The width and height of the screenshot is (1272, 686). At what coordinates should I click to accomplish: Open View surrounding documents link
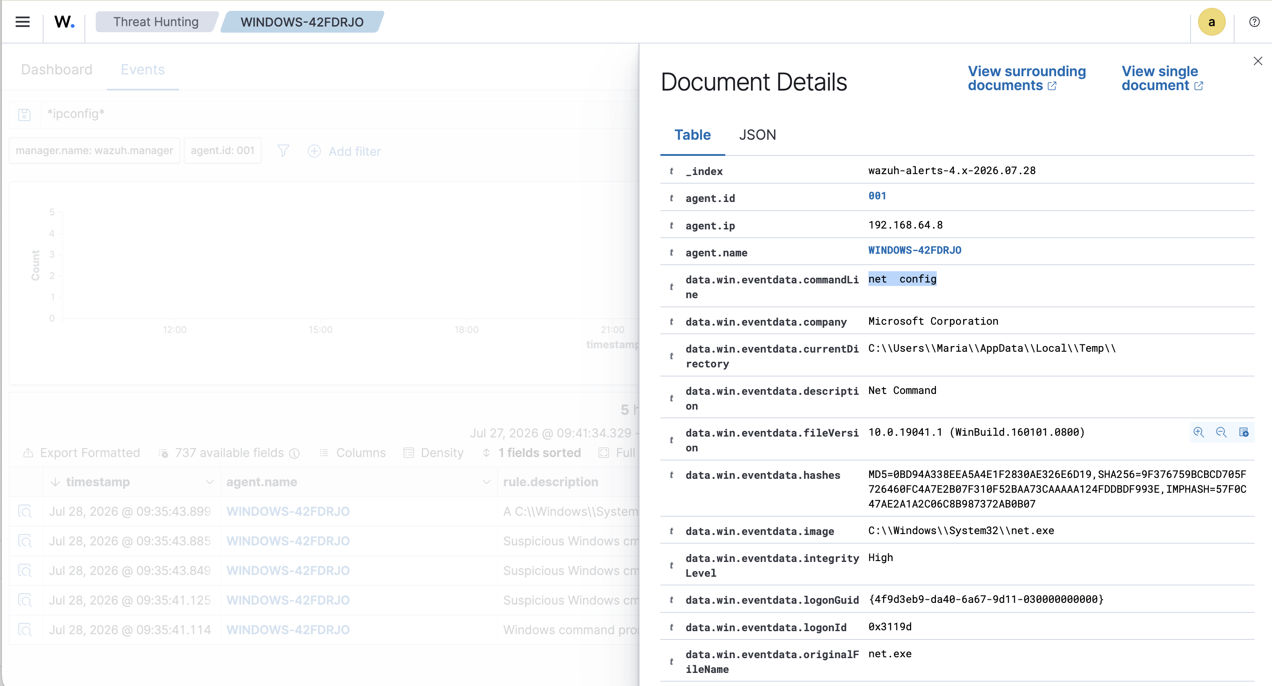tap(1026, 78)
